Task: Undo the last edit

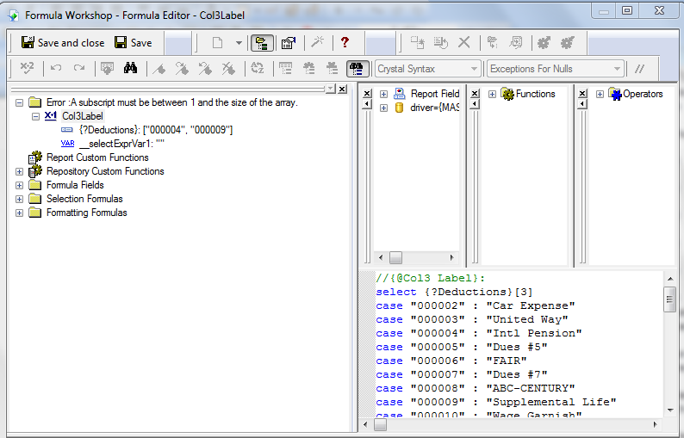Action: coord(55,68)
